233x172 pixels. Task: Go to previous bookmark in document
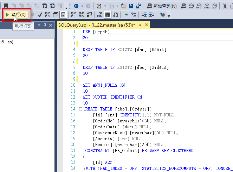44,6
